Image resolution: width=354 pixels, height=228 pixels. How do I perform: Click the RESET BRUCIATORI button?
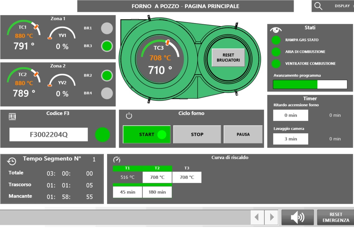pos(228,57)
